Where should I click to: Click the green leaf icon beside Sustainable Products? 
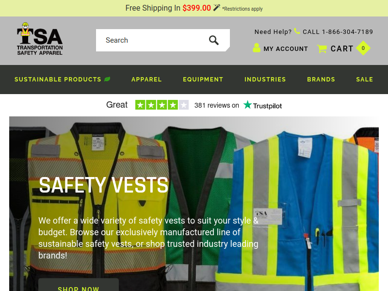(107, 79)
